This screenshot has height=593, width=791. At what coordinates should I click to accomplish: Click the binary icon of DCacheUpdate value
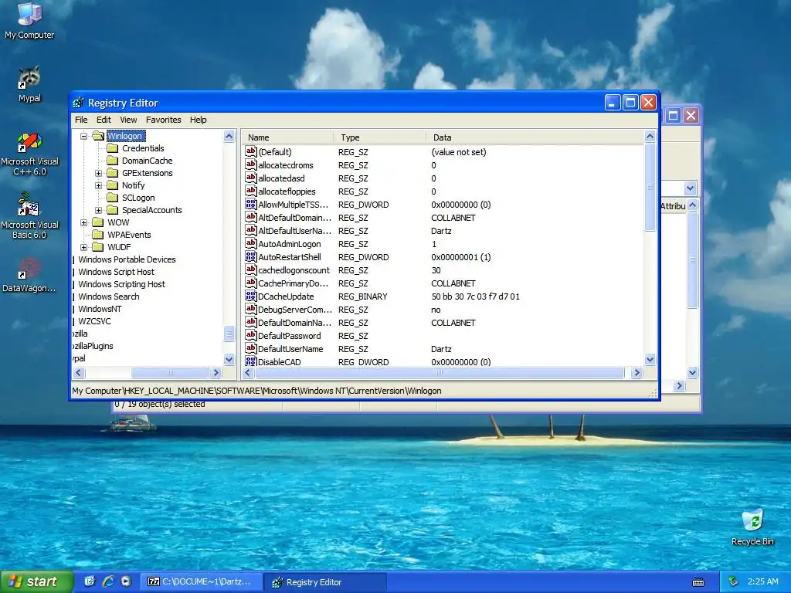point(251,296)
